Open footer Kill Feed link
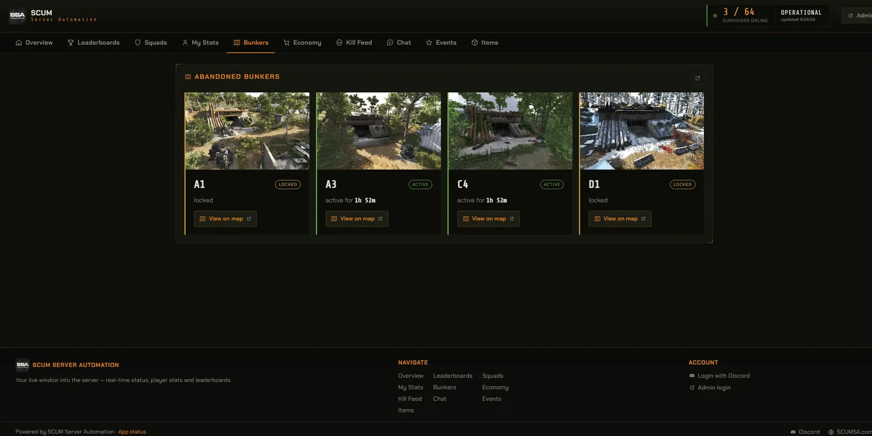This screenshot has height=436, width=872. 410,399
